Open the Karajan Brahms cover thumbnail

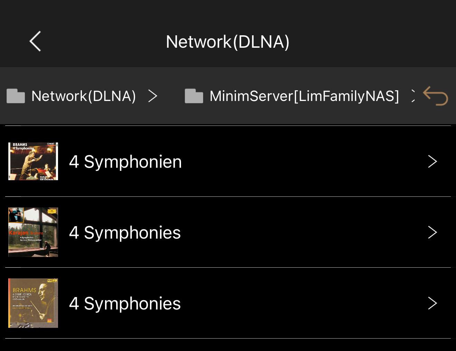tap(33, 232)
